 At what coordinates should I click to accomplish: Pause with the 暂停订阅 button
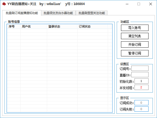click(x=135, y=53)
